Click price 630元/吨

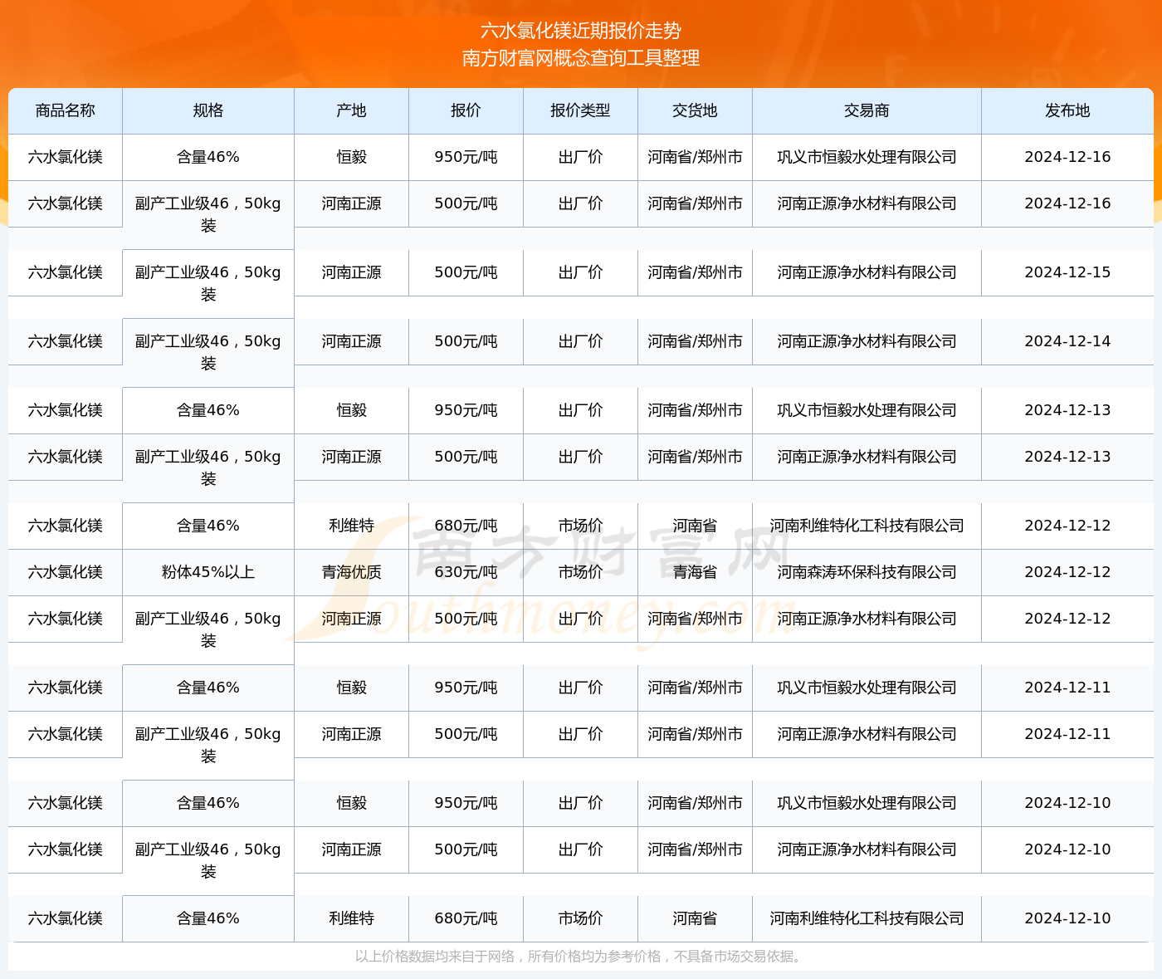click(x=466, y=572)
